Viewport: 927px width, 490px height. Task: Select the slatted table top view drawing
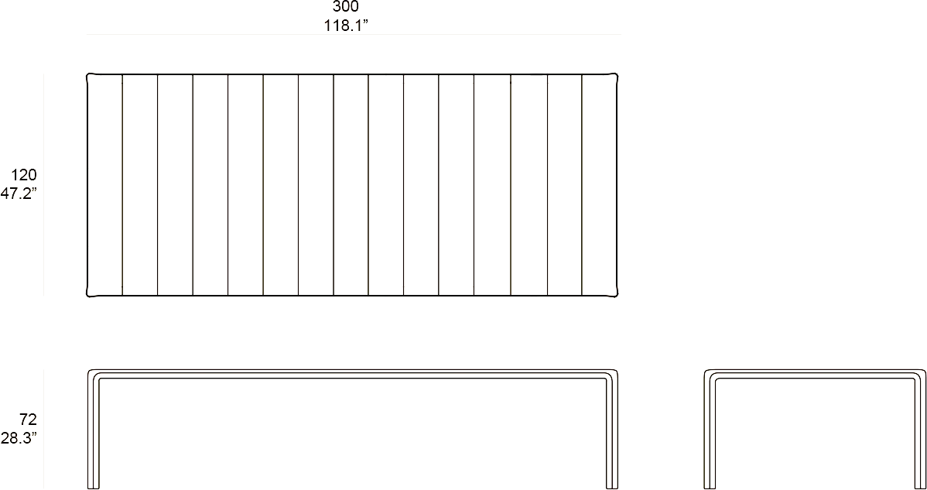pos(352,185)
